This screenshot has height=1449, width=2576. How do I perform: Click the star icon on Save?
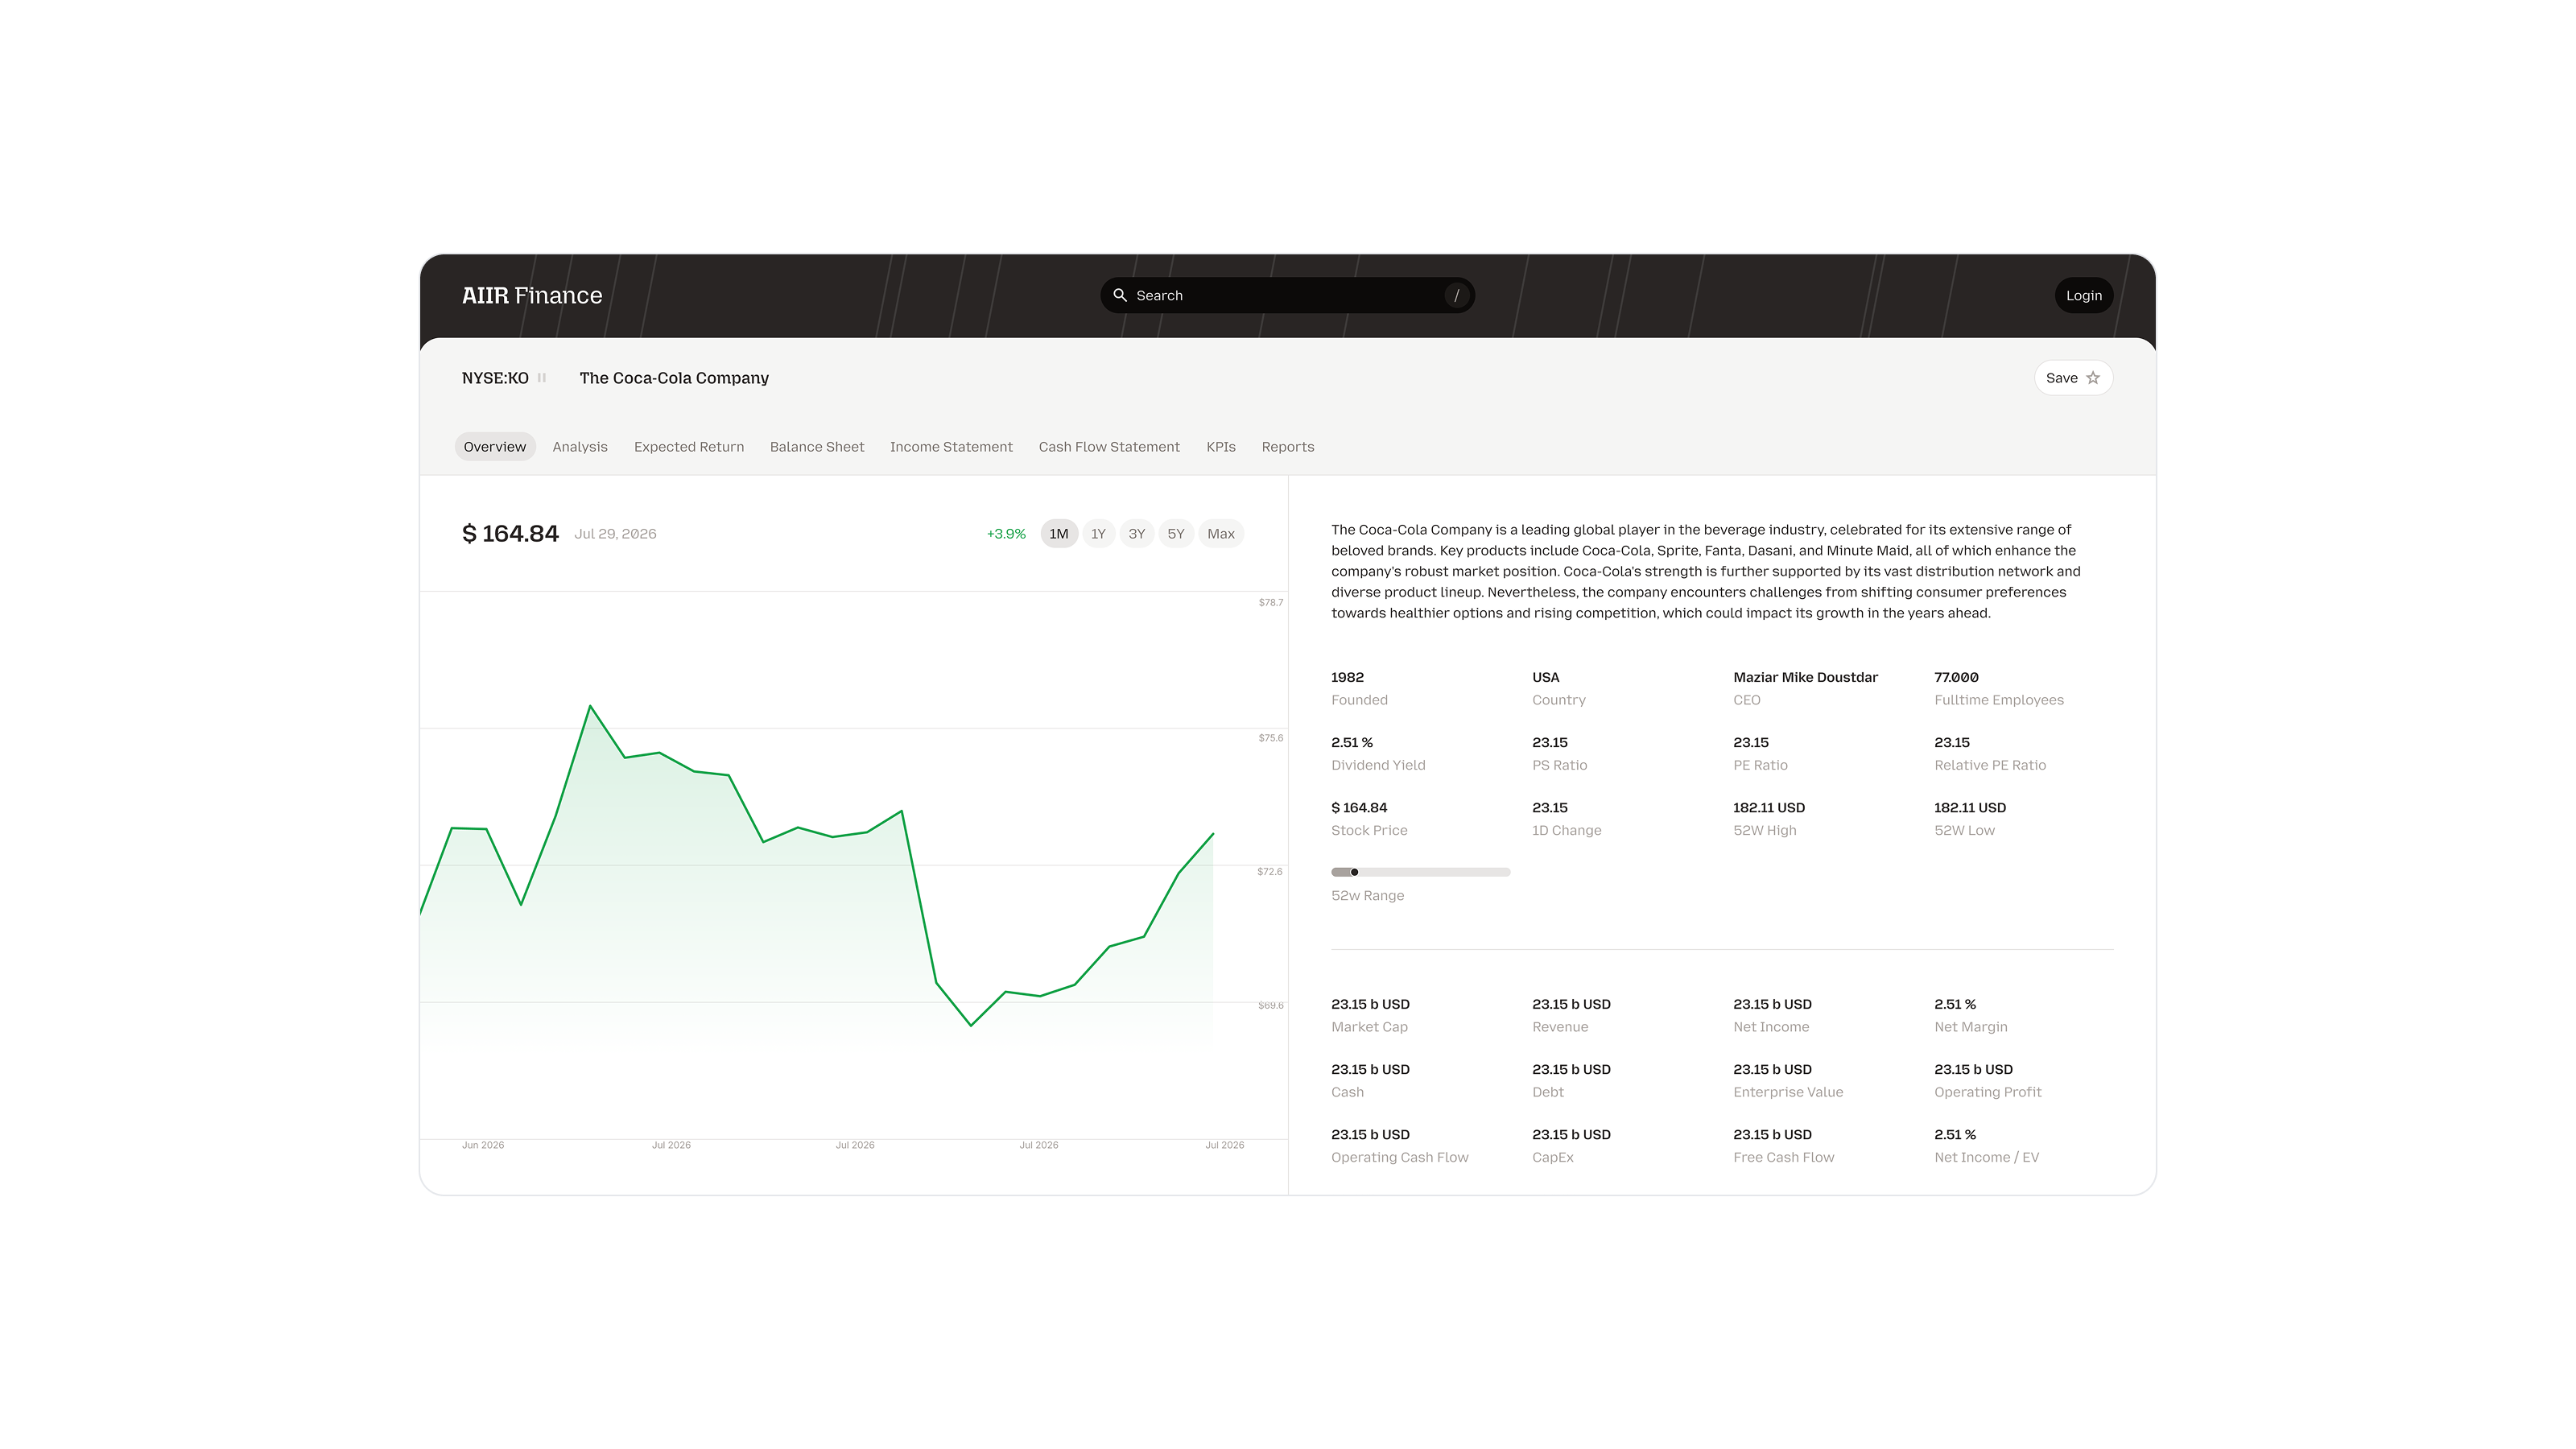click(2093, 378)
